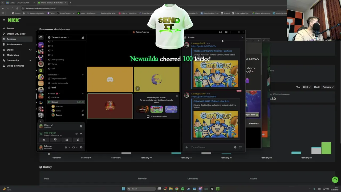Open the headphones output options arrow
341x192 pixels.
pyautogui.click(x=77, y=147)
